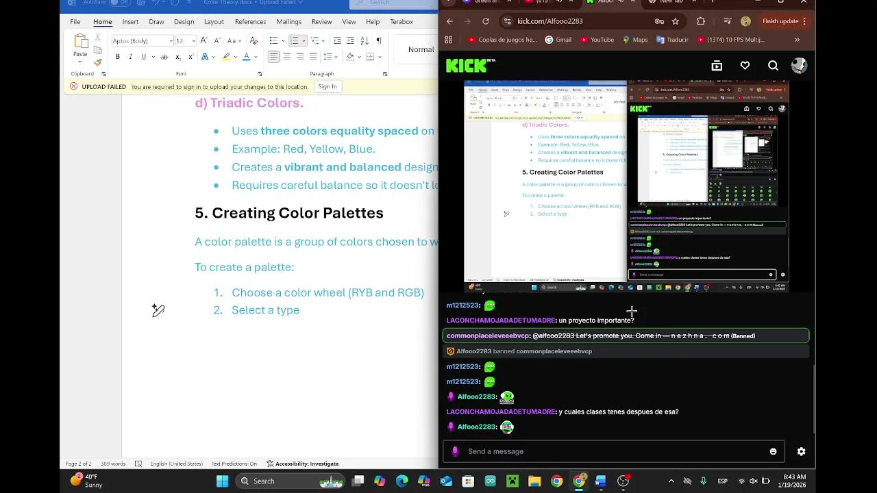Switch to the Insert ribbon tab
Image resolution: width=877 pixels, height=493 pixels.
click(x=130, y=22)
